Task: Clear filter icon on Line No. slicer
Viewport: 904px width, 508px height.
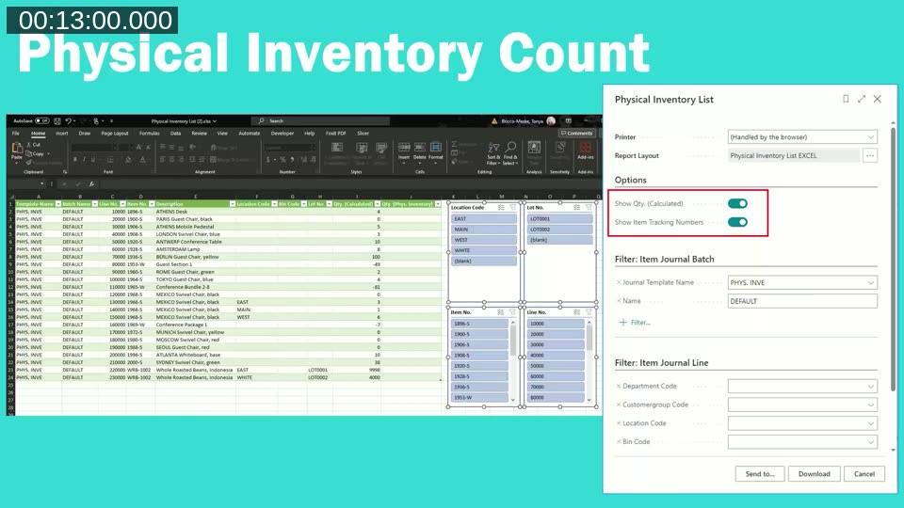Action: (589, 312)
